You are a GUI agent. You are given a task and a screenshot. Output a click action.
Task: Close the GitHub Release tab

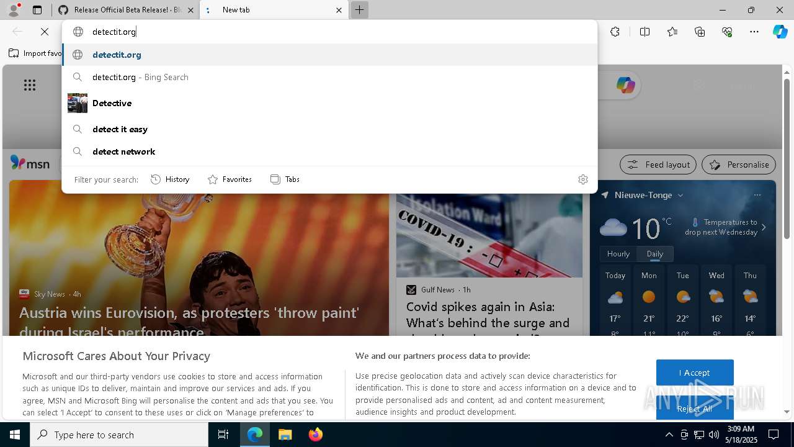click(190, 10)
